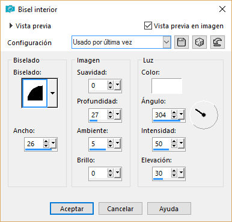Decrease Ancho with the down arrow
232x222 pixels.
point(46,146)
